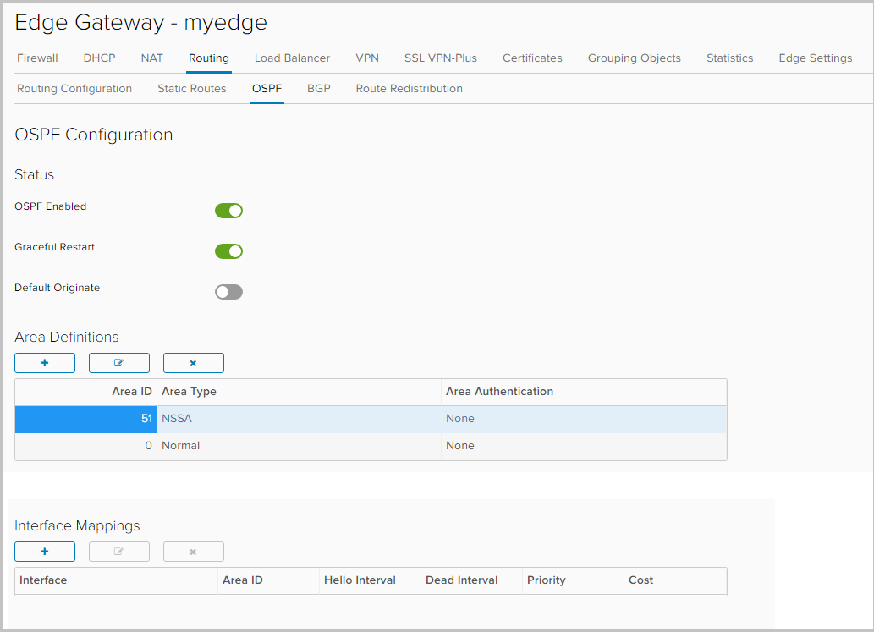Open the SSL VPN-Plus tab
This screenshot has height=632, width=874.
point(440,58)
